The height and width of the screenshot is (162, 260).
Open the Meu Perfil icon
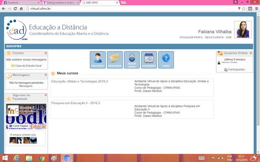[x=97, y=60]
